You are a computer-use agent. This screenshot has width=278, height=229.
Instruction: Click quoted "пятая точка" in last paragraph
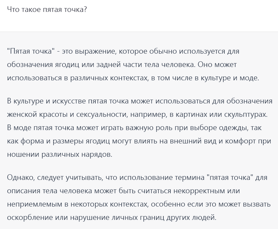(x=231, y=178)
